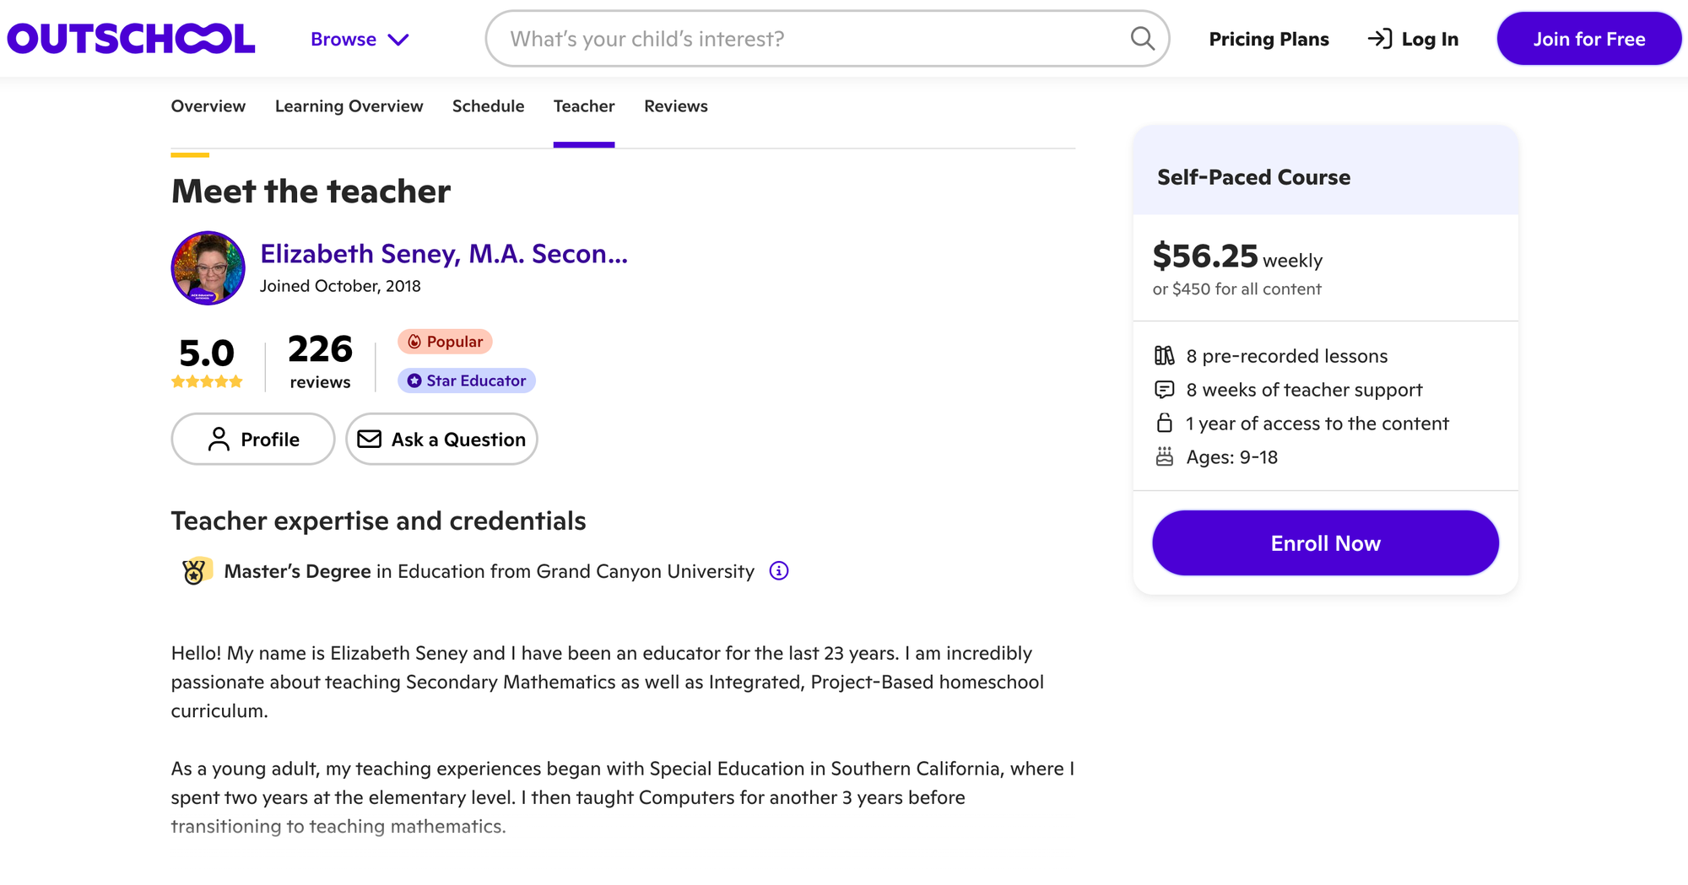Click the info icon beside Master's Degree
Viewport: 1688px width, 885px height.
click(777, 571)
